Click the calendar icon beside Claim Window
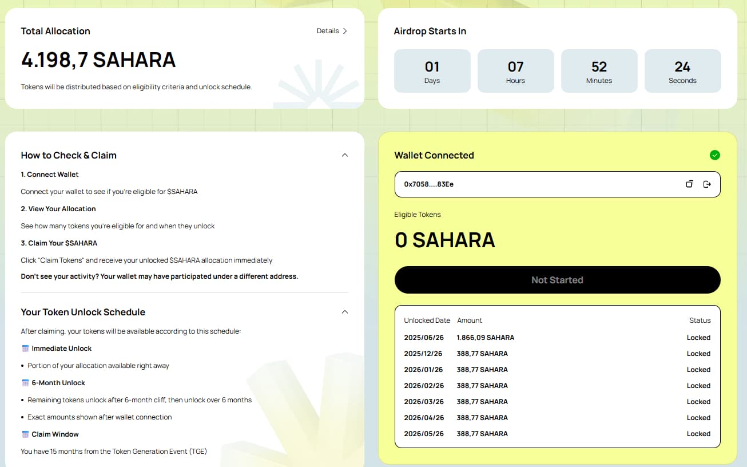 (x=25, y=434)
